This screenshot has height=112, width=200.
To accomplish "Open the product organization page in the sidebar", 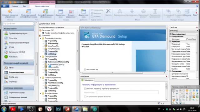I will 18,33.
